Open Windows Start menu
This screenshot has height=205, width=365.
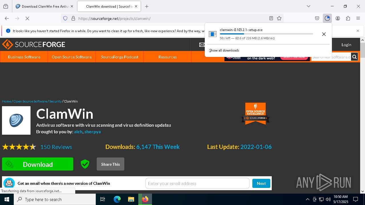[7, 199]
